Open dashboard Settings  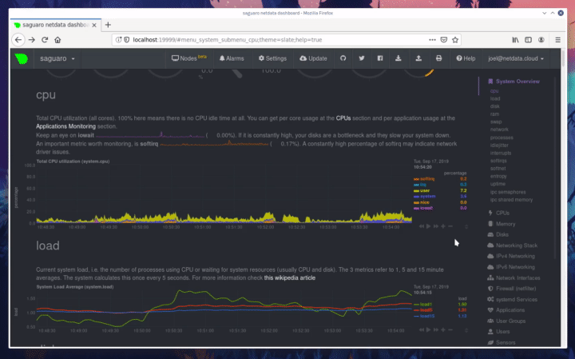[272, 58]
